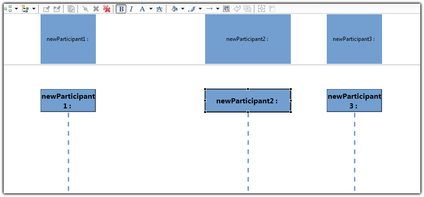Click the Hide element icon
Viewport: 424px width, 197px height.
(x=85, y=9)
